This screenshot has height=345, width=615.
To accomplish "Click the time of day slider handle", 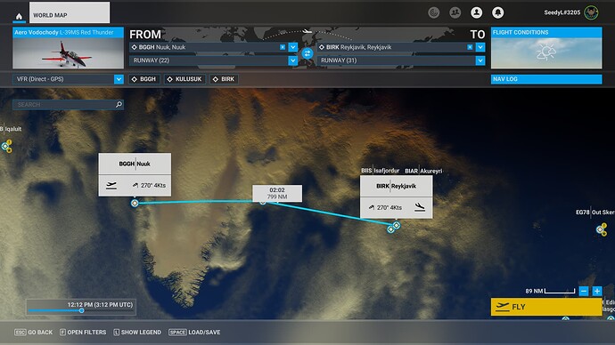I will (82, 310).
